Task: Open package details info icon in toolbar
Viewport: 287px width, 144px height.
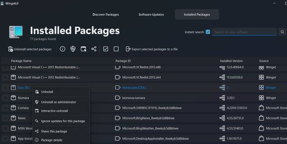Action: click(x=63, y=49)
